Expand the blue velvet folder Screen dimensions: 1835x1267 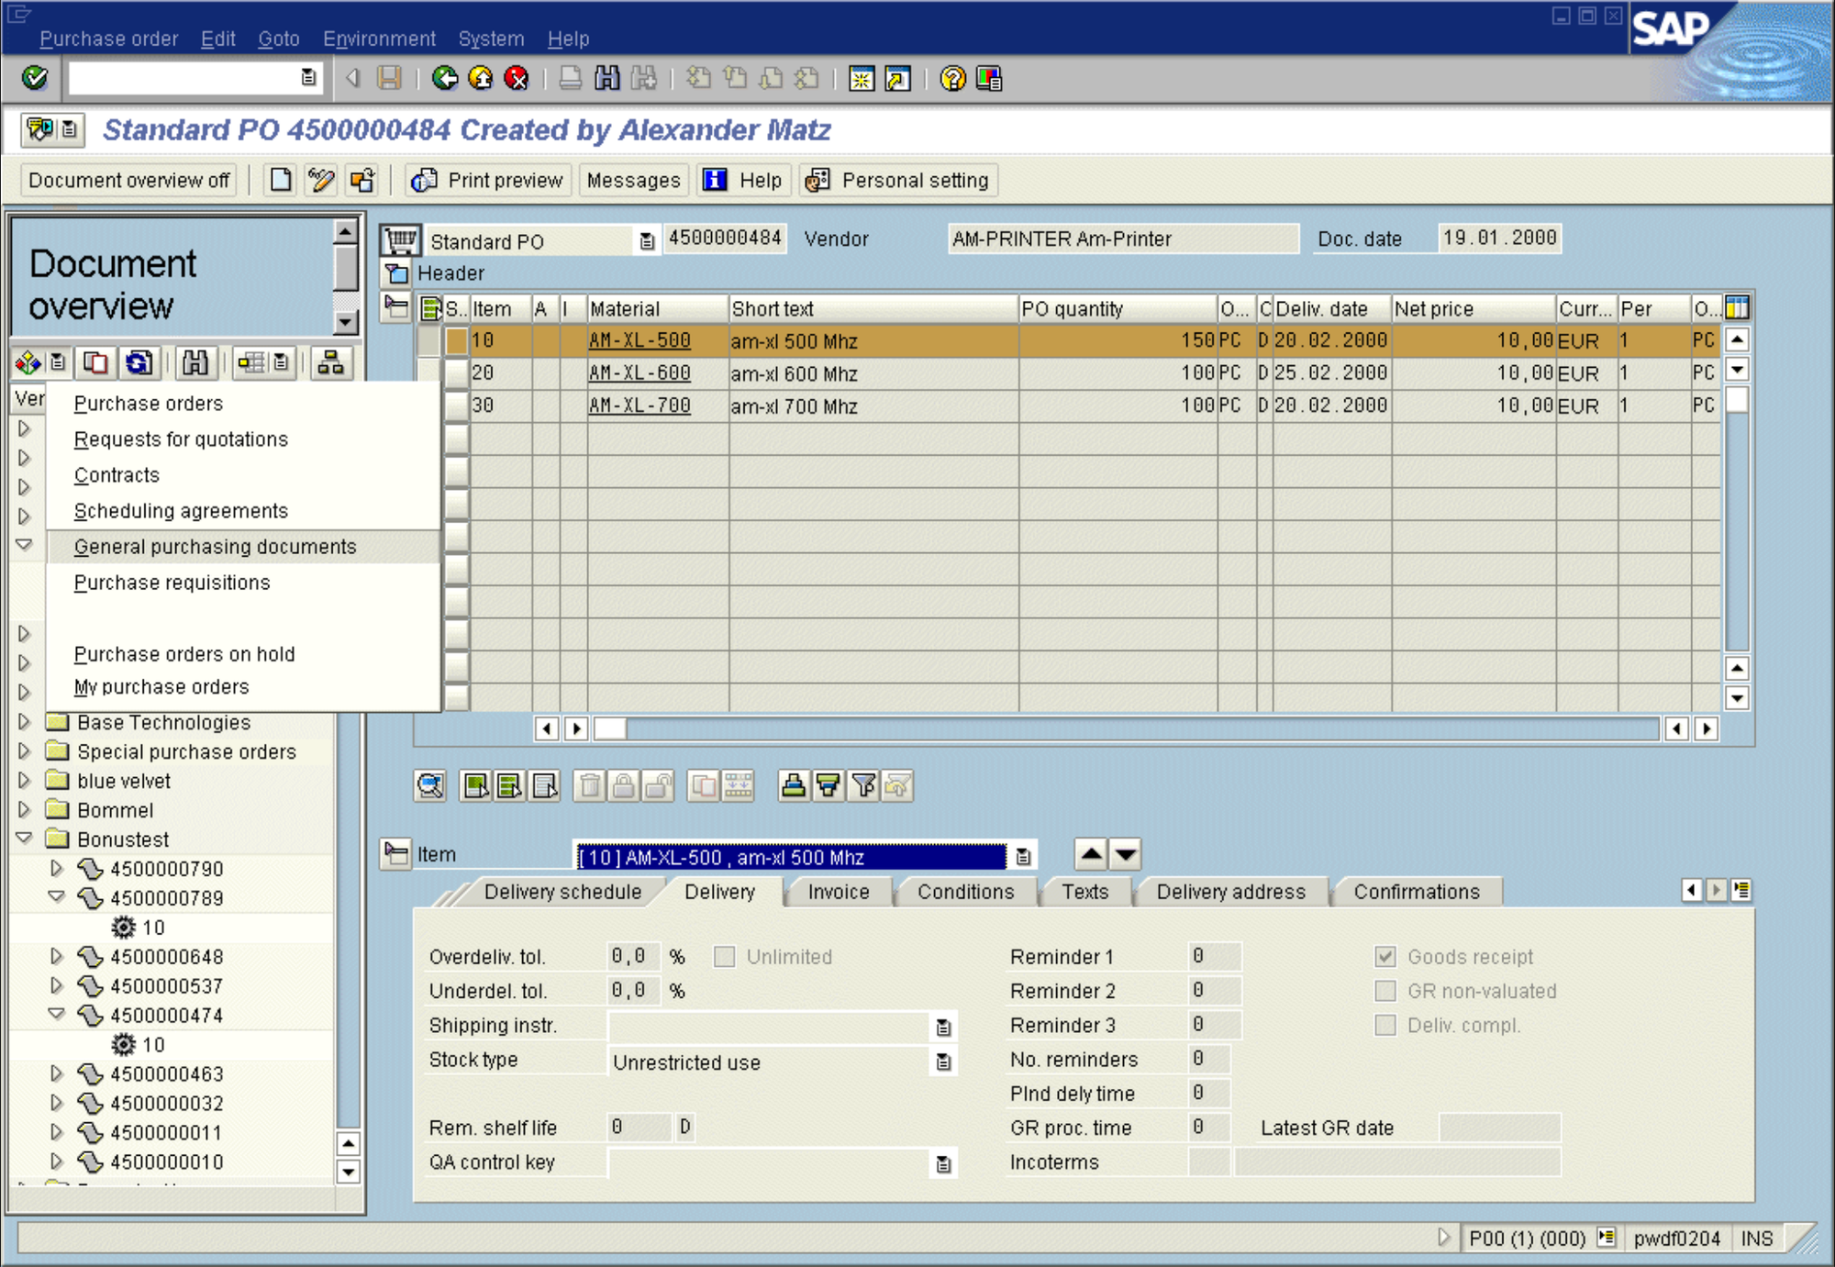[25, 781]
